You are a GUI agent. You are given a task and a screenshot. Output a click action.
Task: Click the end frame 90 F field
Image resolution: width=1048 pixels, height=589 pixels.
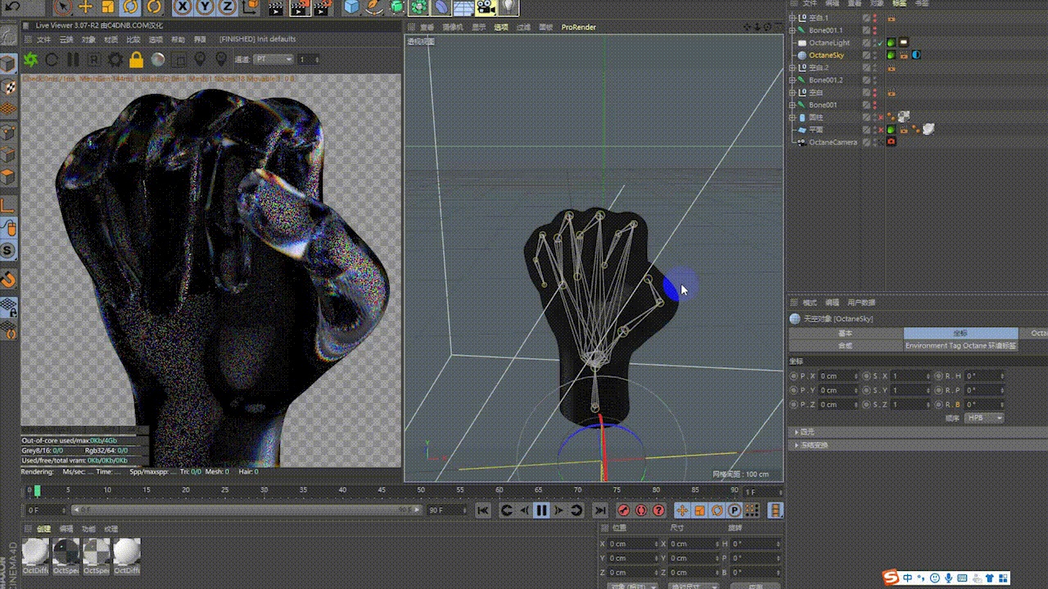click(446, 510)
